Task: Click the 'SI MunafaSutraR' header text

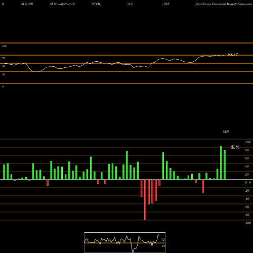Action: (x=62, y=4)
